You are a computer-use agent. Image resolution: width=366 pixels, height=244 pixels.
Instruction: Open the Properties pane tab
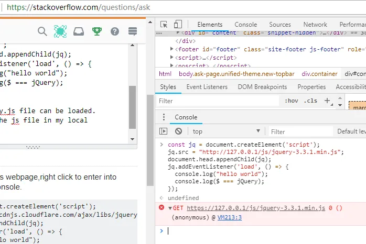pos(311,87)
